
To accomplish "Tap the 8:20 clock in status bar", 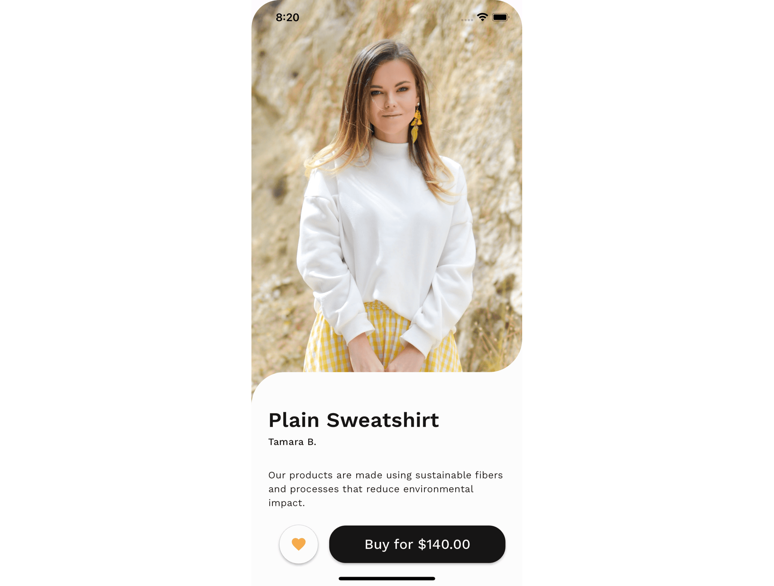I will pos(287,17).
